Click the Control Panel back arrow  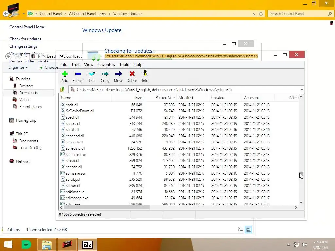click(6, 14)
